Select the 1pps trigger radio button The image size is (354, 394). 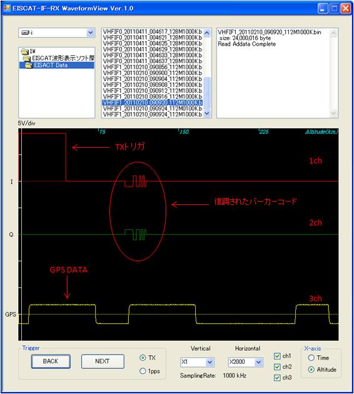point(143,371)
